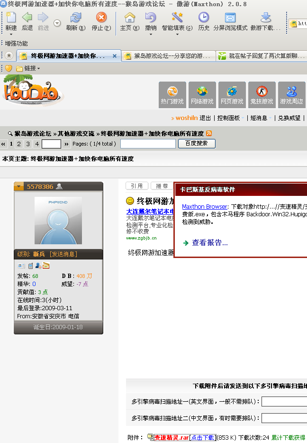Open the 兑换威望 link

289,118
